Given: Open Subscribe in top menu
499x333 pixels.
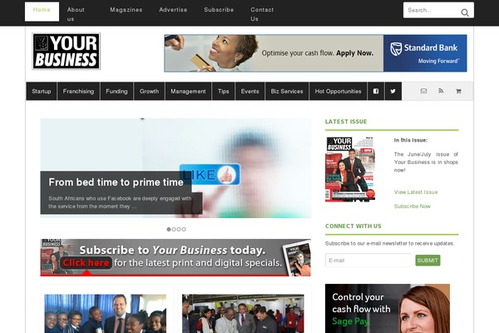Looking at the screenshot, I should coord(219,10).
